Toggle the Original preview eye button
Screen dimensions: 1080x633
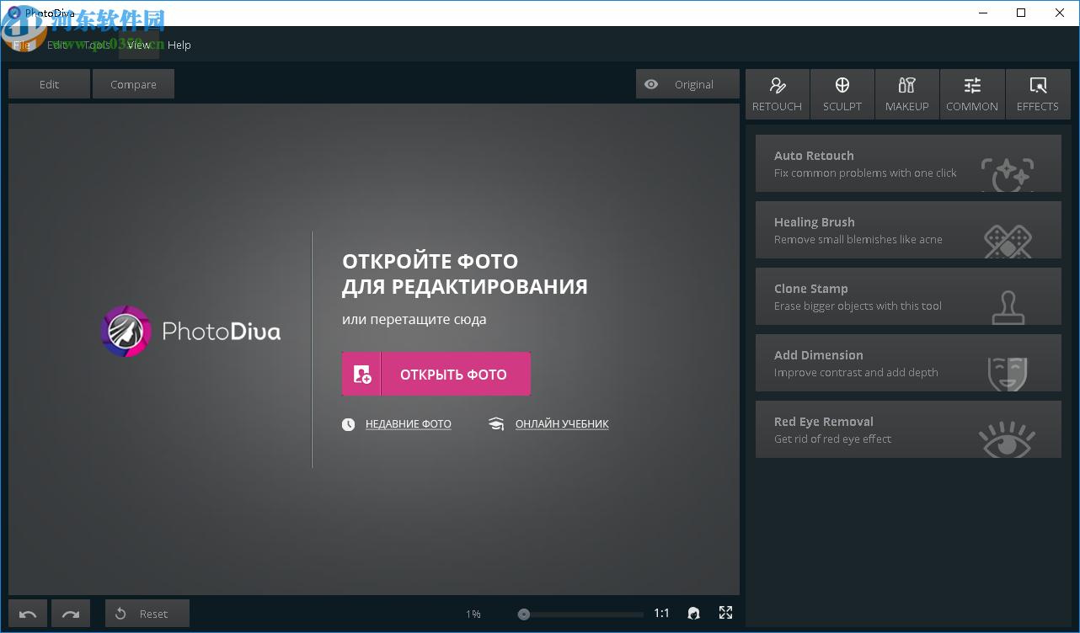pos(687,84)
